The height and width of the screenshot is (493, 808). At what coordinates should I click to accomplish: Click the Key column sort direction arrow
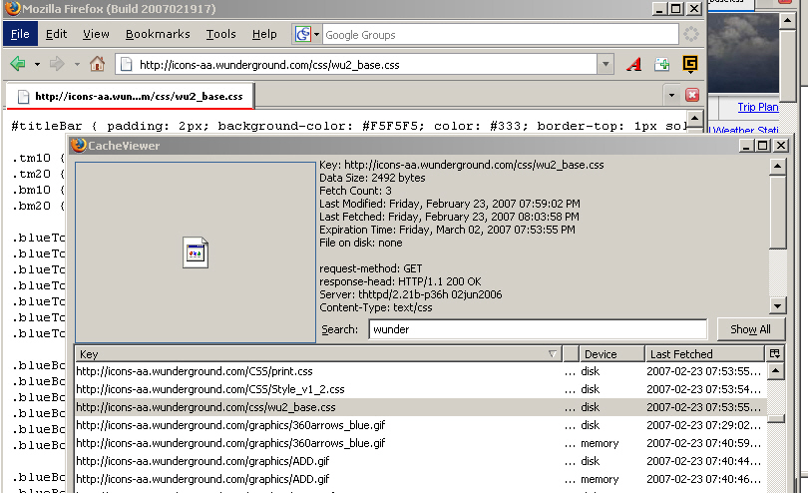coord(553,353)
